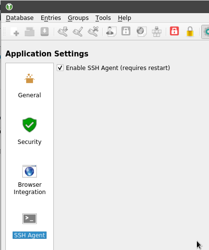209x250 pixels.
Task: Click the red Lock Databases icon
Action: [x=175, y=31]
